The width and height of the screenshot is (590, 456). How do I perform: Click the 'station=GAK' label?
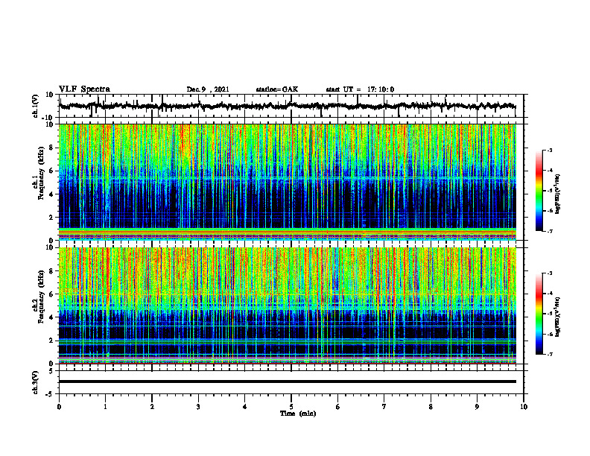[x=277, y=89]
